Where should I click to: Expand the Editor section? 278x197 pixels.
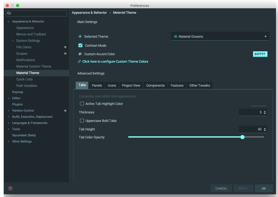[8, 98]
